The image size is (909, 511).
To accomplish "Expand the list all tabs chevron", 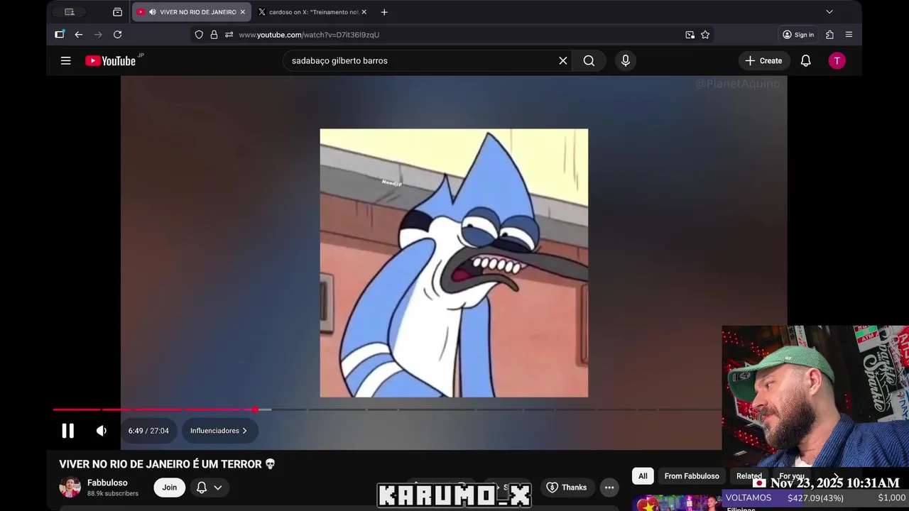I will pyautogui.click(x=829, y=12).
